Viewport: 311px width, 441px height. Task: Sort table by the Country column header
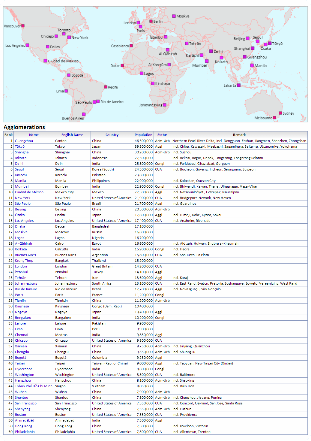click(112, 135)
